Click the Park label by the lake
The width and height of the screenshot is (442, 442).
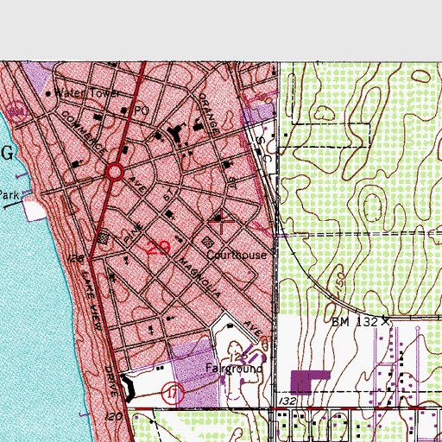click(9, 195)
